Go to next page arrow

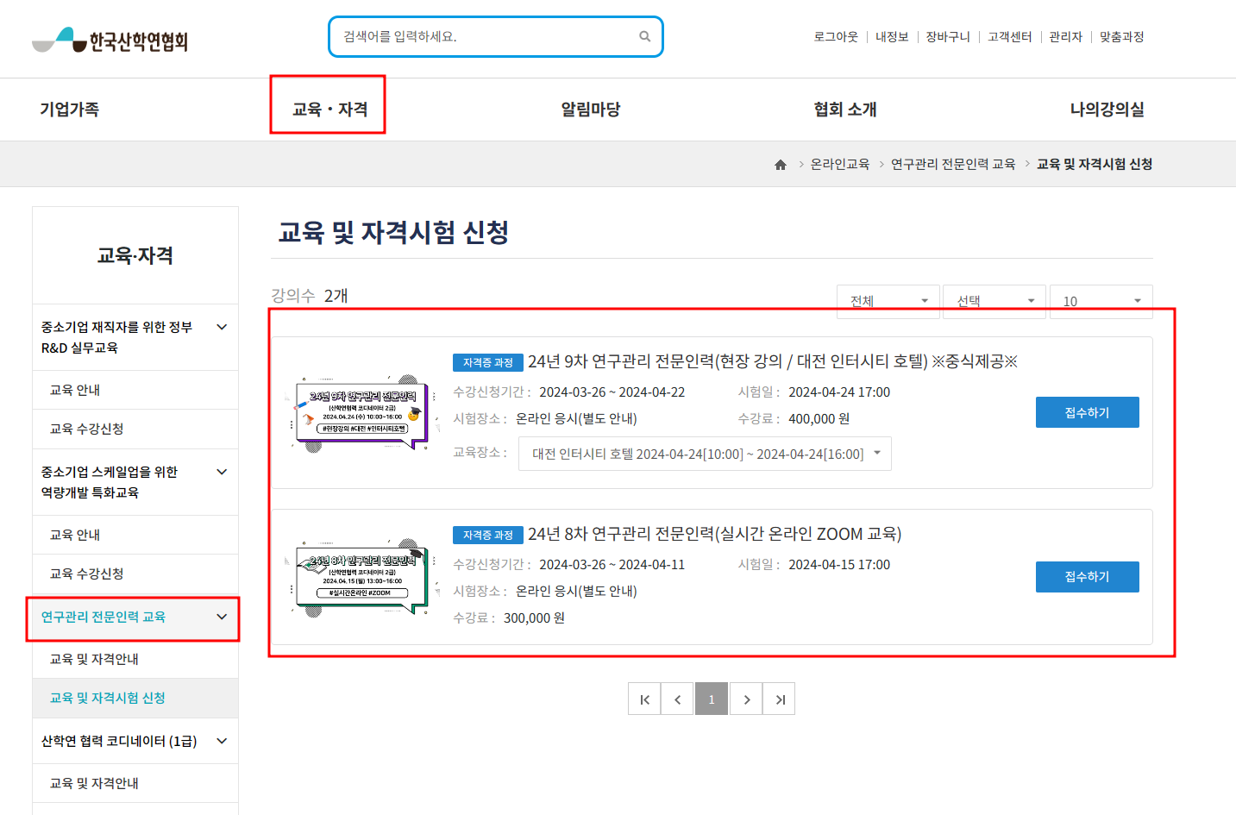746,699
